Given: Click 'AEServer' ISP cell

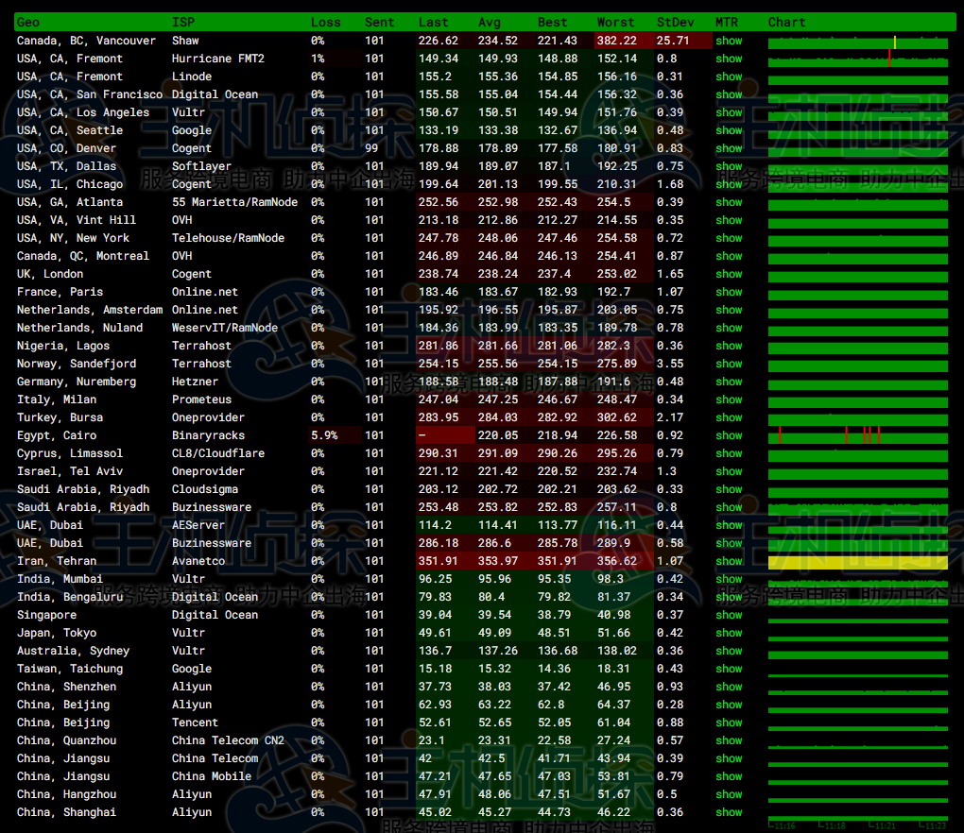Looking at the screenshot, I should 198,524.
